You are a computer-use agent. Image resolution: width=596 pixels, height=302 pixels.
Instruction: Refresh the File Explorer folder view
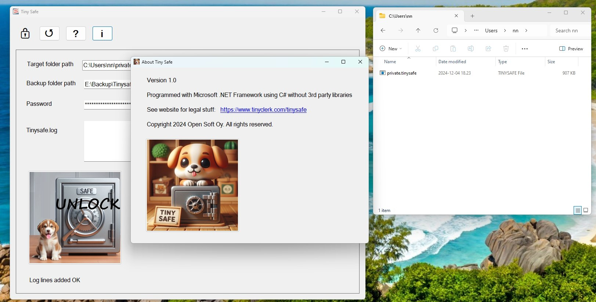[x=436, y=30]
